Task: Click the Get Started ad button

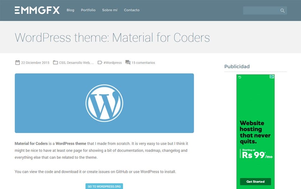Action: [255, 181]
